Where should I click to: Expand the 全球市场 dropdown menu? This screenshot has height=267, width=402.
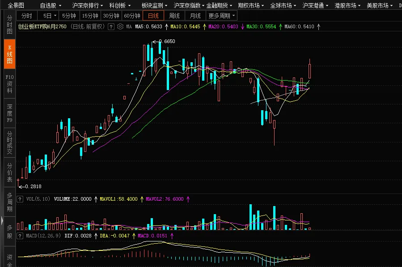click(283, 5)
